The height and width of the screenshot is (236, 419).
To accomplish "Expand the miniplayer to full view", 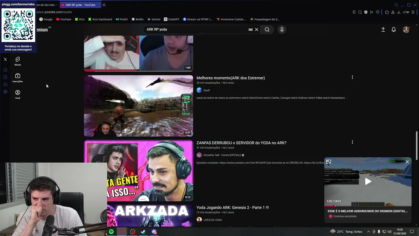I will [x=329, y=162].
